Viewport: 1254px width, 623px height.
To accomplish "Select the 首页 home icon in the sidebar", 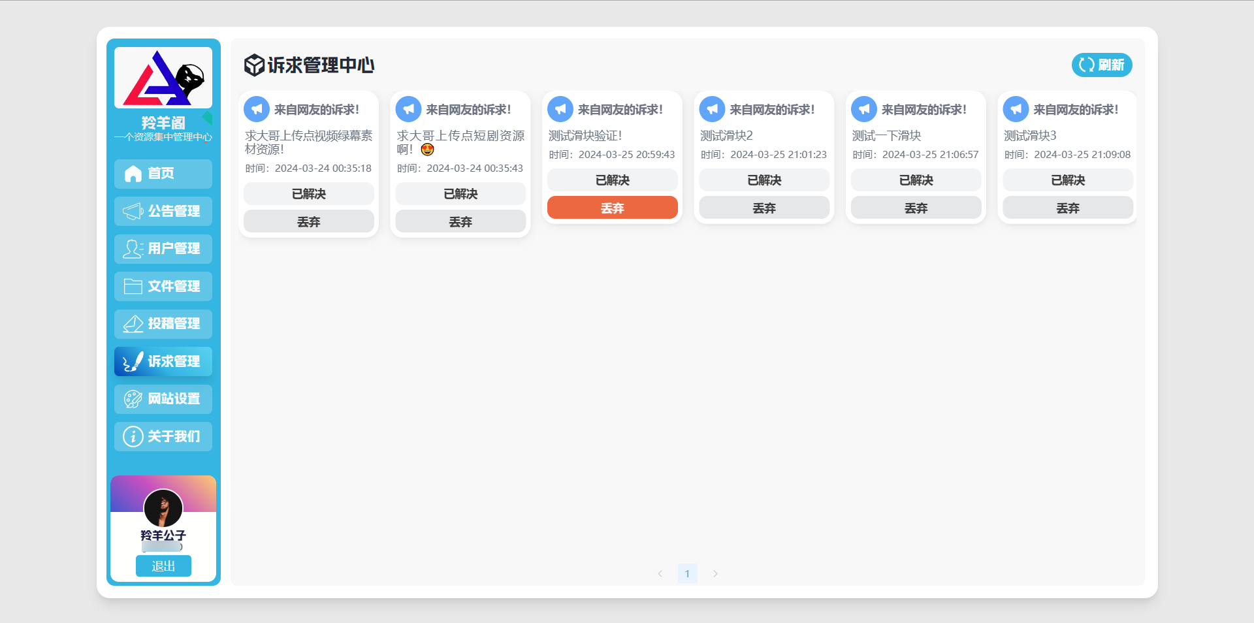I will tap(133, 174).
